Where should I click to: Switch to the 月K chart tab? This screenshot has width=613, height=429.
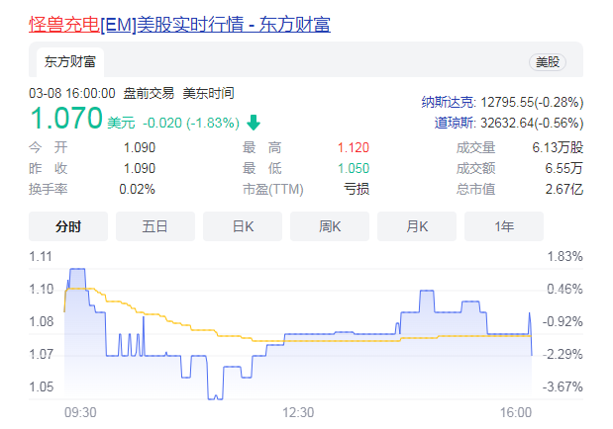point(417,226)
